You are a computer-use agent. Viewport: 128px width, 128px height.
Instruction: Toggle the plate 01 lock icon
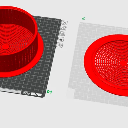61,39
